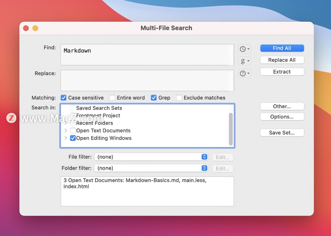Screen dimensions: 331x236
Task: Open the search history clock menu
Action: tap(244, 49)
